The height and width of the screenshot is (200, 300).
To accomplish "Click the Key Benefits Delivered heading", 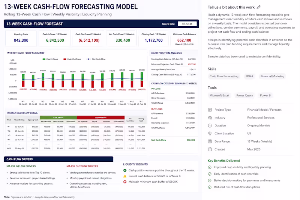I will tap(223, 161).
